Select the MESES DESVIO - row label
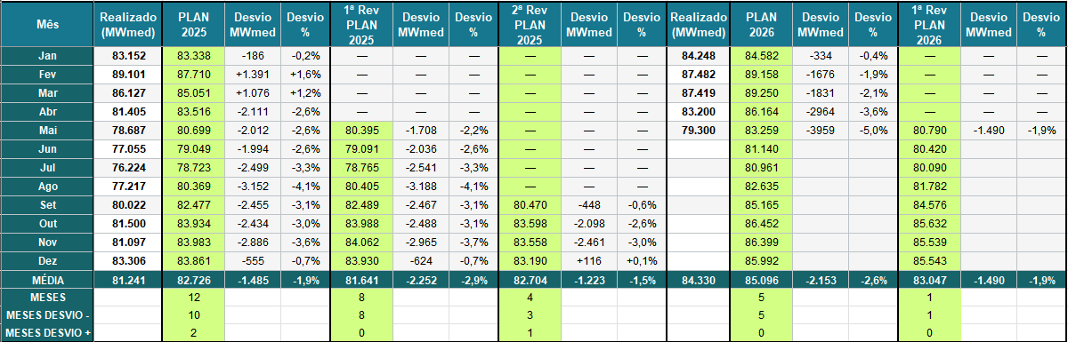This screenshot has height=342, width=1068. point(48,315)
